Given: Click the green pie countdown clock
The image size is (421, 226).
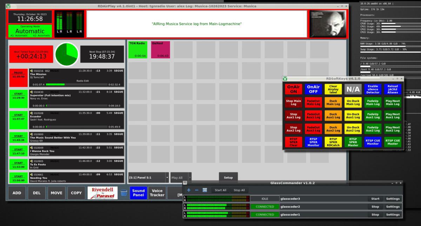Looking at the screenshot, I should 67,54.
